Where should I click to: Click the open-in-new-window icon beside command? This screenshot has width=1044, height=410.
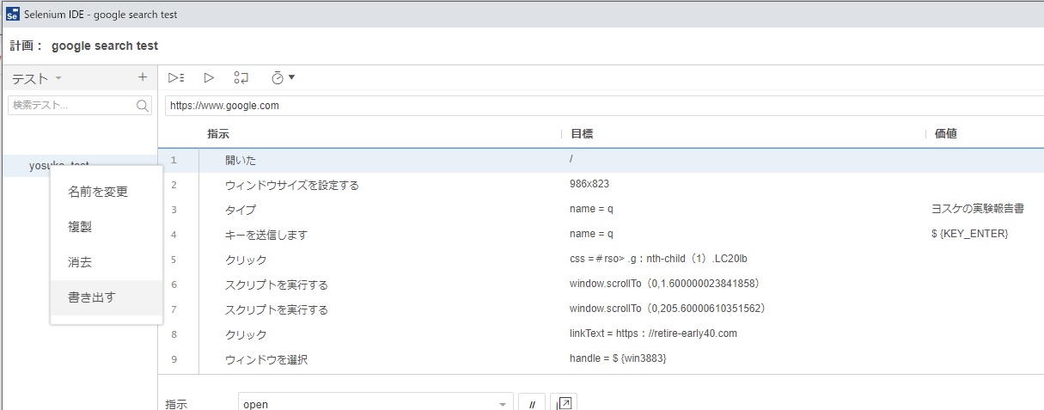click(x=565, y=403)
